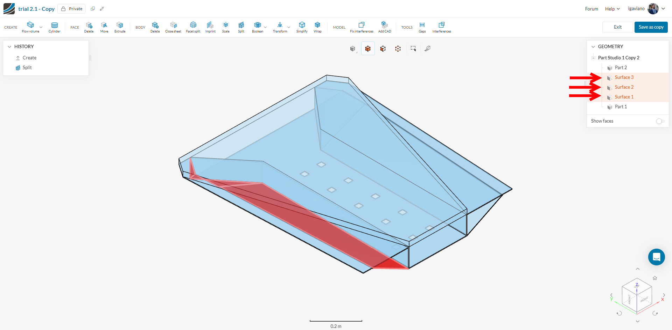Open the Gaps detection tool
The height and width of the screenshot is (330, 672).
tap(422, 26)
